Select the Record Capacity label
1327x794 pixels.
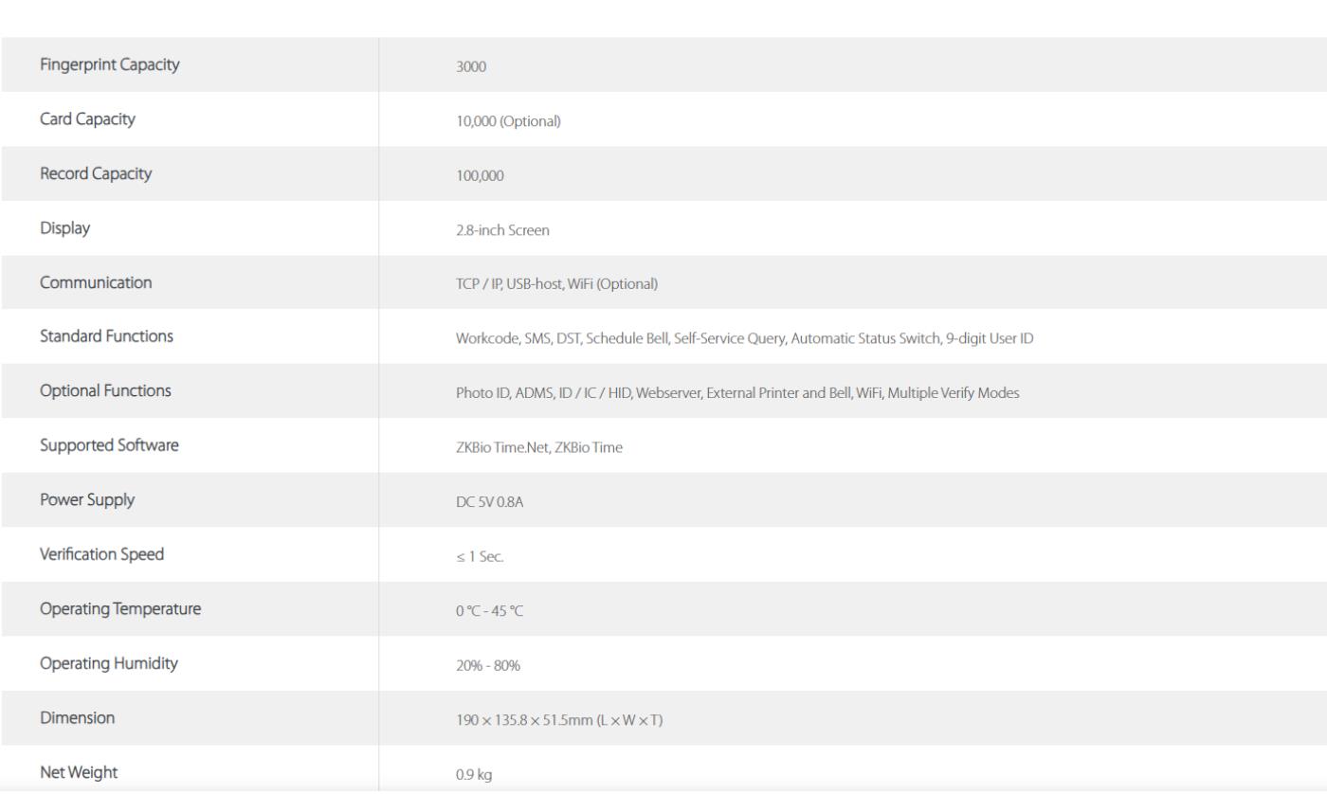(x=95, y=174)
